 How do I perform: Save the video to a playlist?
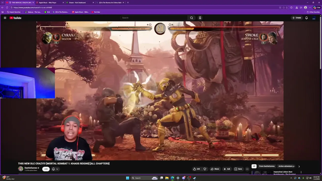tap(238, 169)
